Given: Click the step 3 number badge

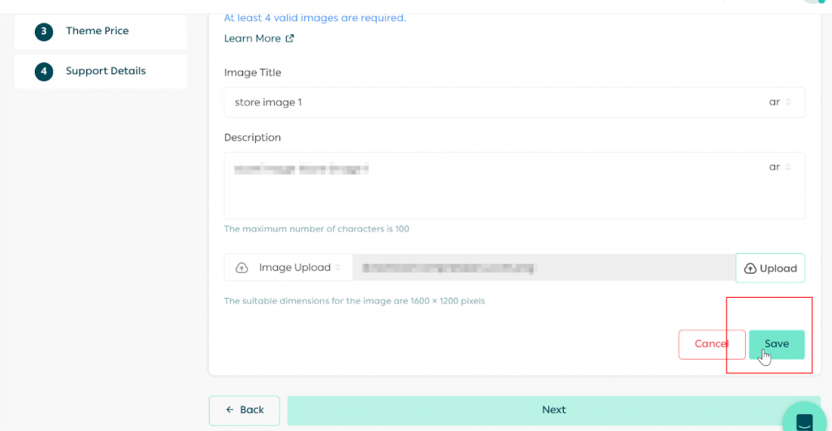Looking at the screenshot, I should coord(44,32).
